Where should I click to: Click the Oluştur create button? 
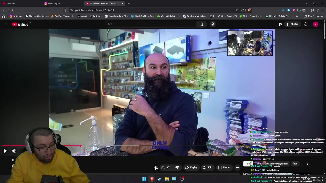[292, 24]
